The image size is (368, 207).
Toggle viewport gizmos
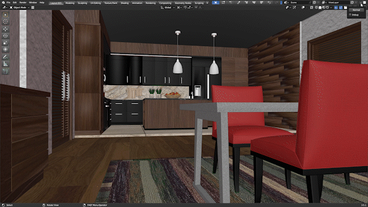pyautogui.click(x=294, y=7)
